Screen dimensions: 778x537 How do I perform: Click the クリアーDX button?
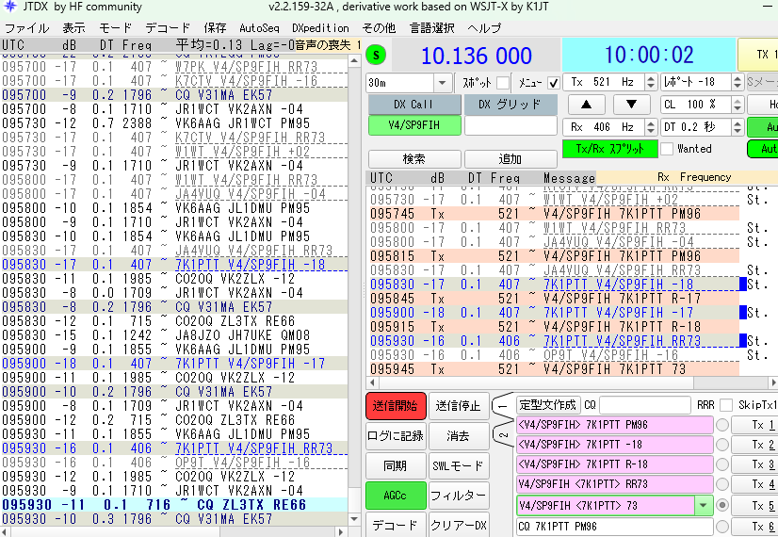click(x=458, y=524)
